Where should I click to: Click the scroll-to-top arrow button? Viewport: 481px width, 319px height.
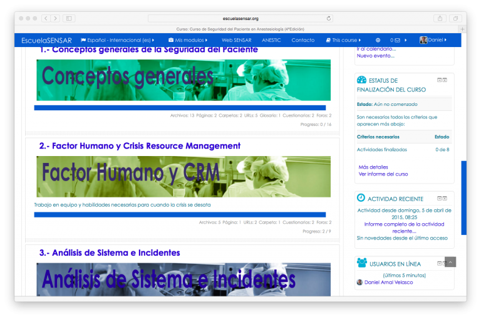(450, 262)
